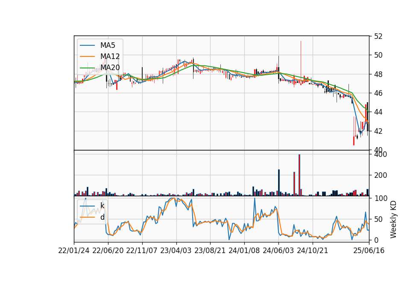Screen dimensions: 410x295
Task: Click the 46 price axis label
Action: [378, 93]
